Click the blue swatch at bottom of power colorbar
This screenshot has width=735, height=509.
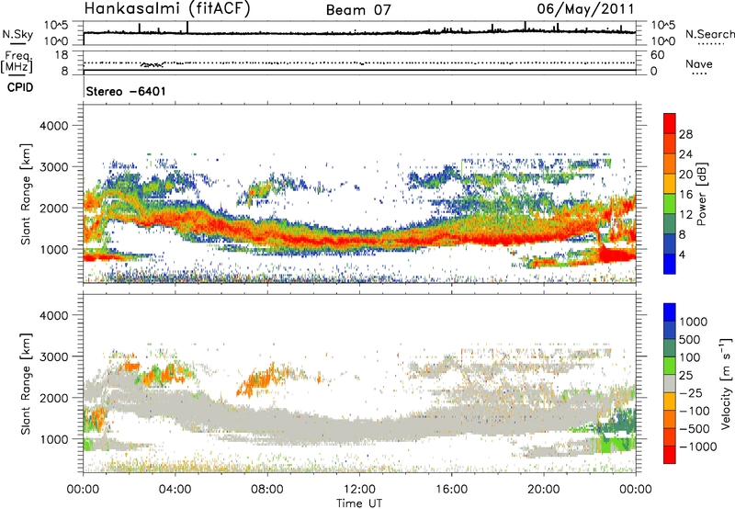(x=670, y=265)
